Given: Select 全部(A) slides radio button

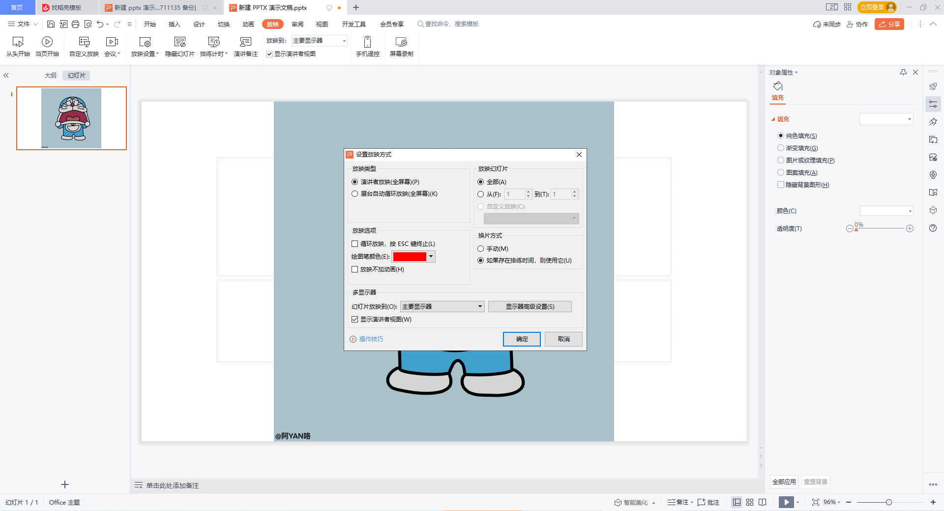Looking at the screenshot, I should pos(481,182).
